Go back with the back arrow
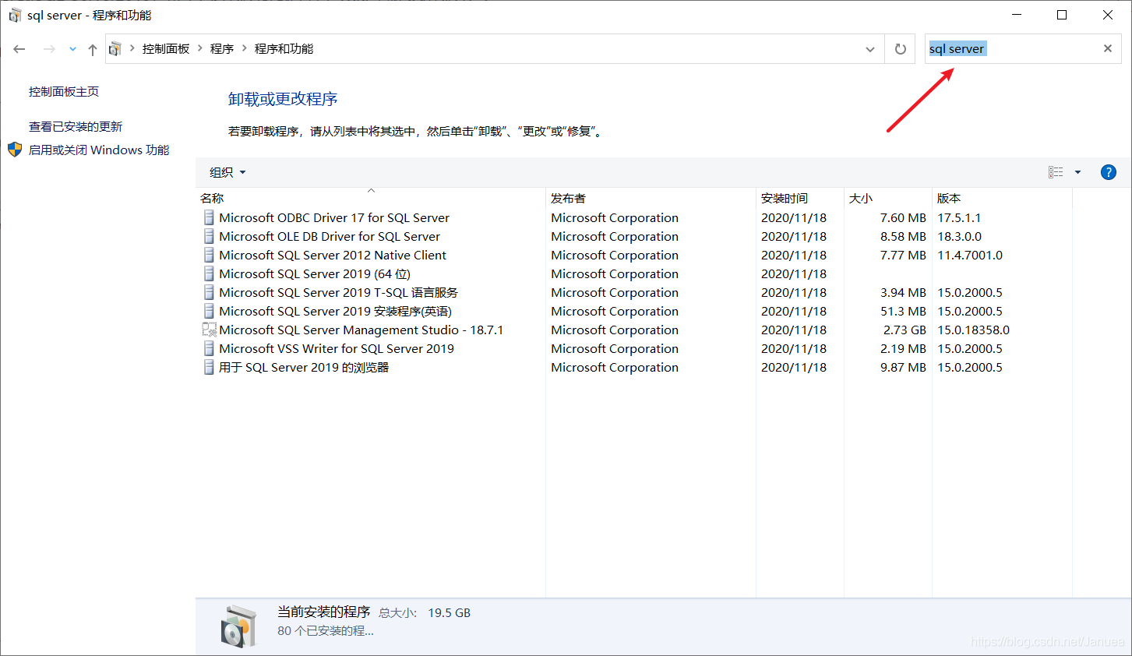Viewport: 1132px width, 656px height. pos(19,49)
